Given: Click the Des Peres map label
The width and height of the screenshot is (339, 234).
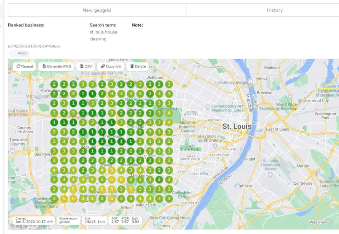Looking at the screenshot, I should [x=43, y=154].
